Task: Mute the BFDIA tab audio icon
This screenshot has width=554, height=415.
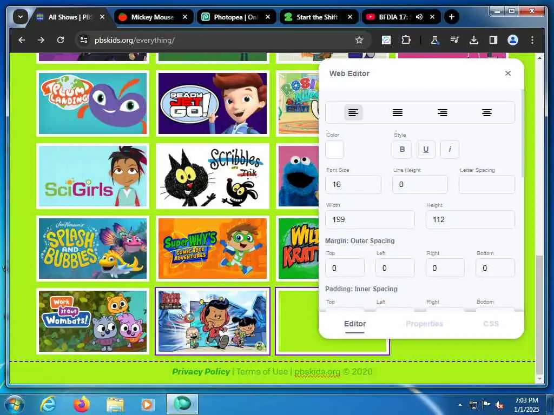Action: (419, 17)
